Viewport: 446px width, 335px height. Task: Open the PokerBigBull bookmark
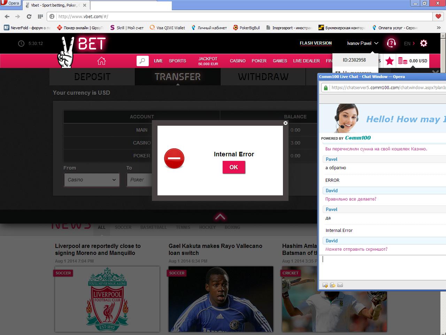point(246,28)
